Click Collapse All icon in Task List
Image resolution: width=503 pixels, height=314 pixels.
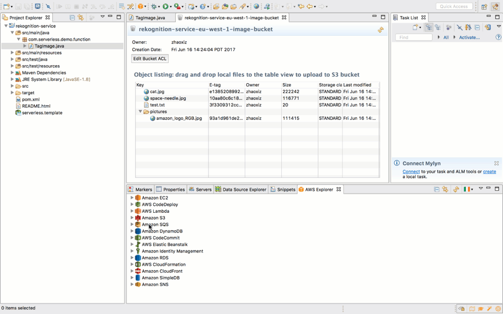[x=477, y=27]
